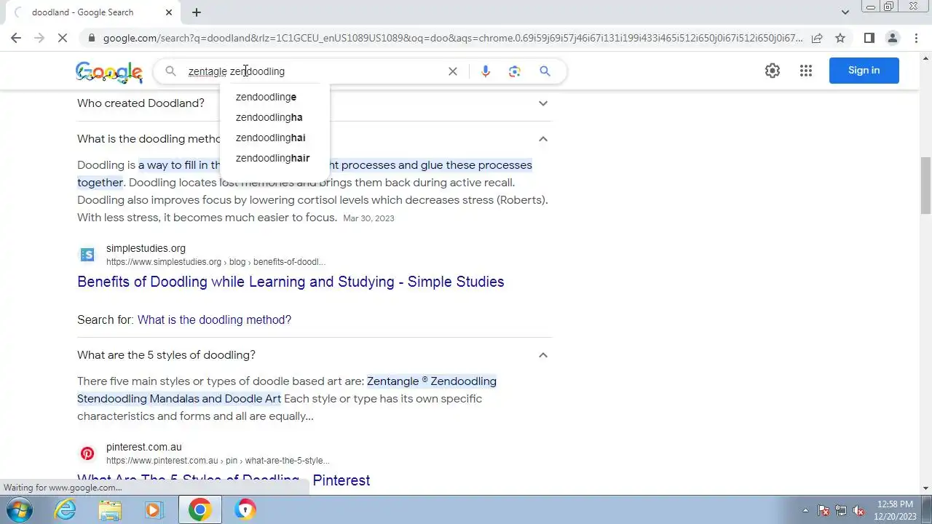Click the Pinterest favicon
This screenshot has height=524, width=932.
pyautogui.click(x=87, y=453)
